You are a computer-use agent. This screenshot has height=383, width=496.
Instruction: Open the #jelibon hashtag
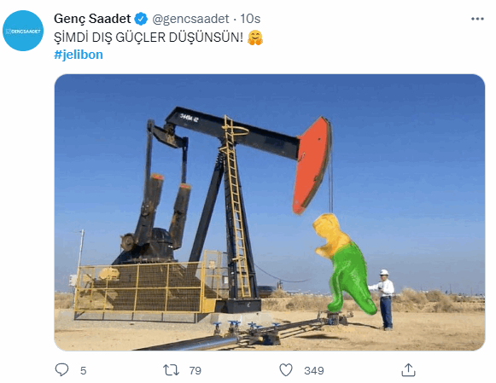[x=79, y=55]
